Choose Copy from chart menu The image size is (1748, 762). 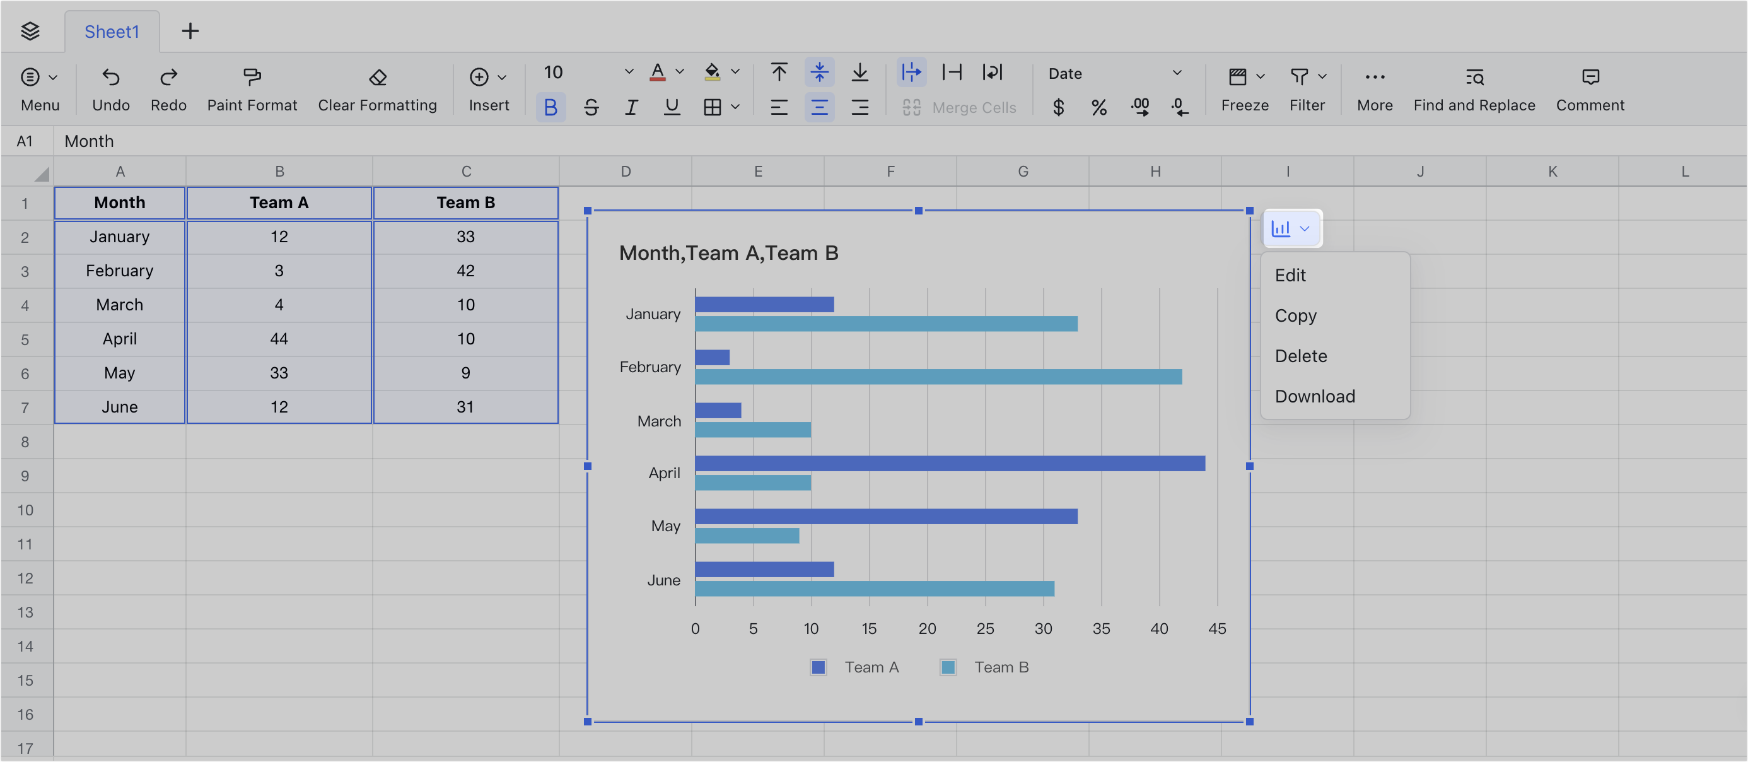coord(1335,315)
